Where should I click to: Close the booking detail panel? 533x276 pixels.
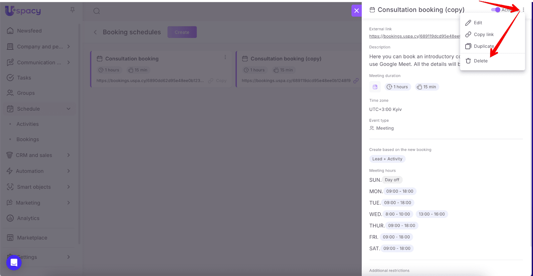[x=356, y=11]
